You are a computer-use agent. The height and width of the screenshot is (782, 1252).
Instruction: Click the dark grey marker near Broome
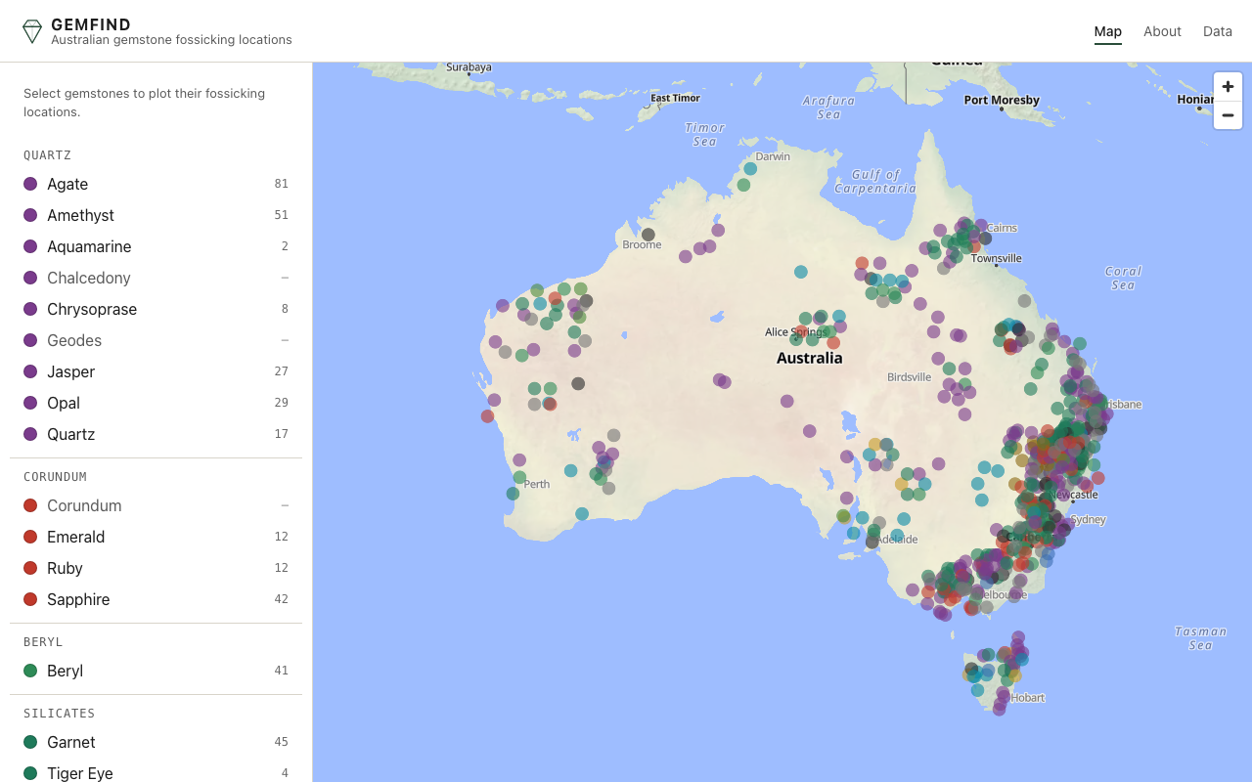click(x=648, y=235)
